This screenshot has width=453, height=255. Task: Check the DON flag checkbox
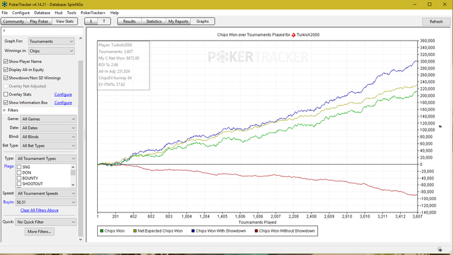point(19,172)
